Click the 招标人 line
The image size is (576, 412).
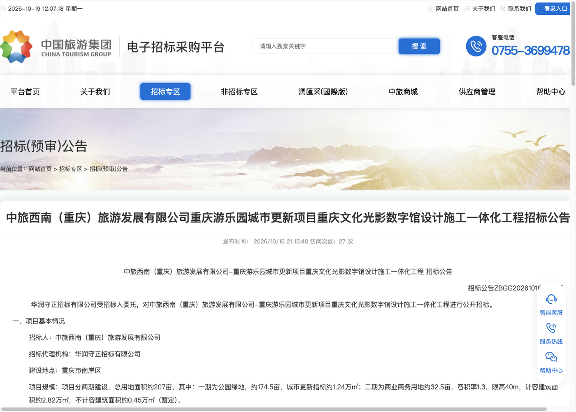click(x=94, y=338)
